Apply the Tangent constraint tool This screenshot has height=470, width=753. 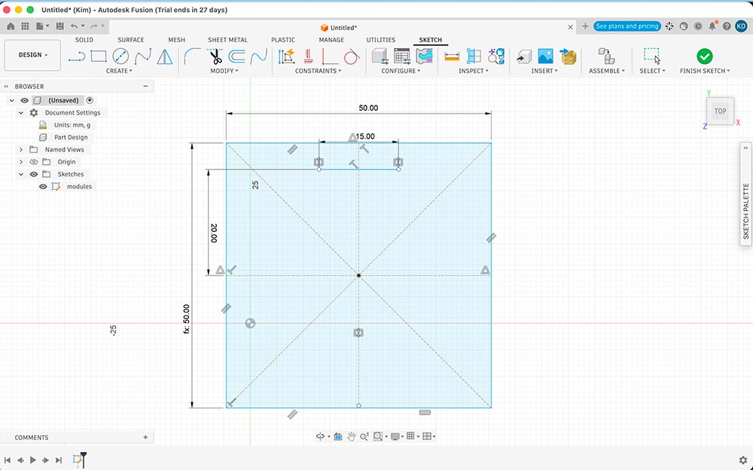[352, 56]
